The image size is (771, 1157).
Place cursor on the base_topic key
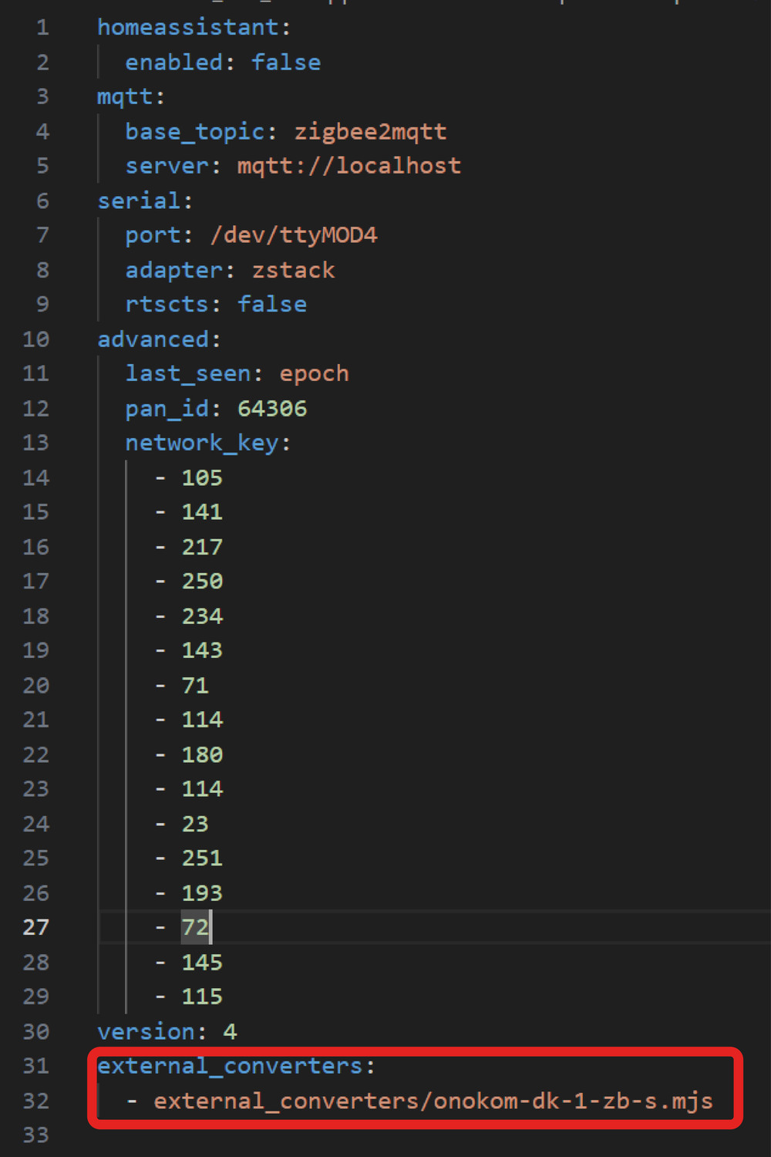[x=194, y=132]
